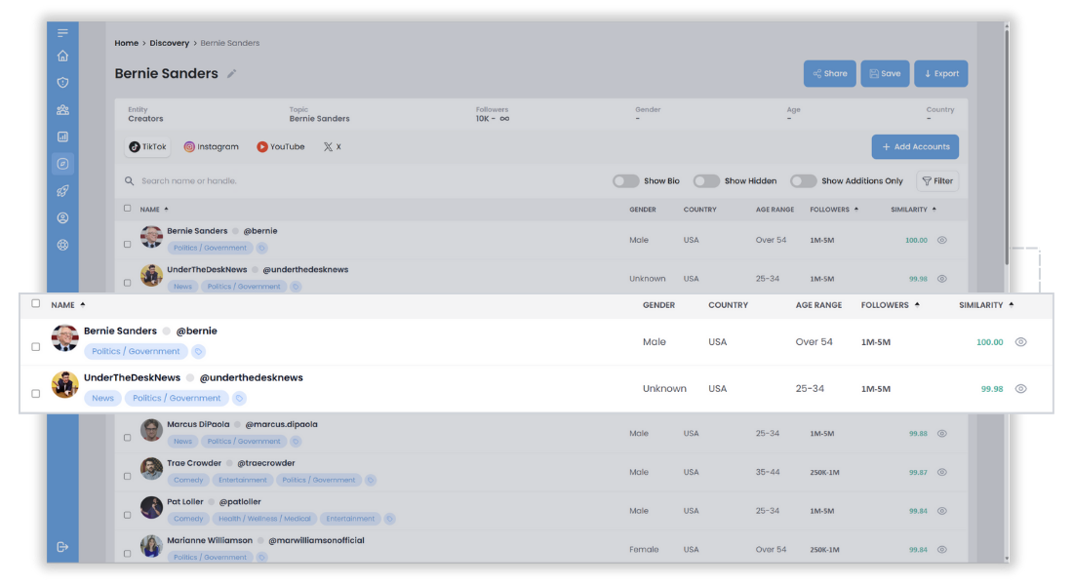Click tag icon in Marcus DiPaola row

tap(296, 442)
